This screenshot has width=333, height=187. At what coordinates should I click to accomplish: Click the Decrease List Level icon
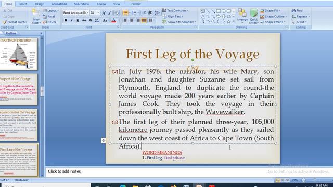click(144, 13)
